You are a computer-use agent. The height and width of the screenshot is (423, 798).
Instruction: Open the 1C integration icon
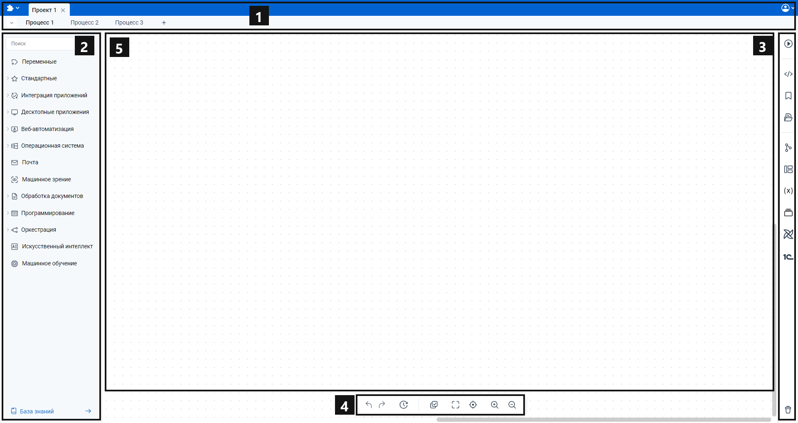click(x=788, y=257)
